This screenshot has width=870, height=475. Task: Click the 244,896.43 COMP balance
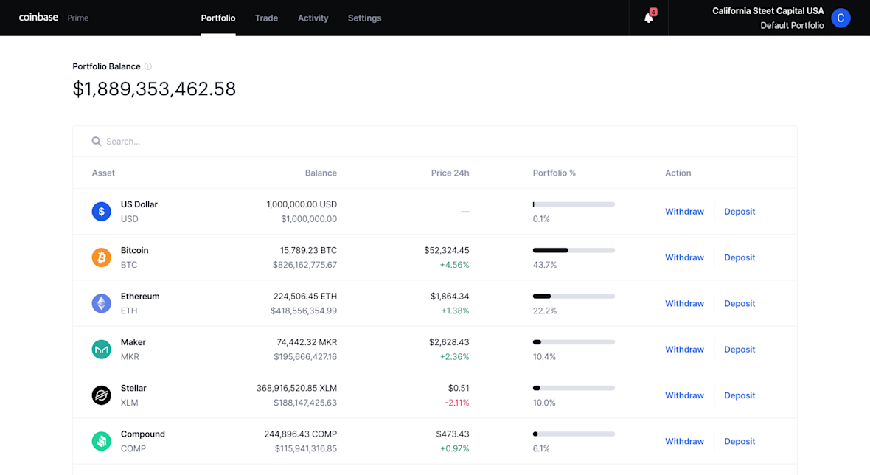(301, 434)
